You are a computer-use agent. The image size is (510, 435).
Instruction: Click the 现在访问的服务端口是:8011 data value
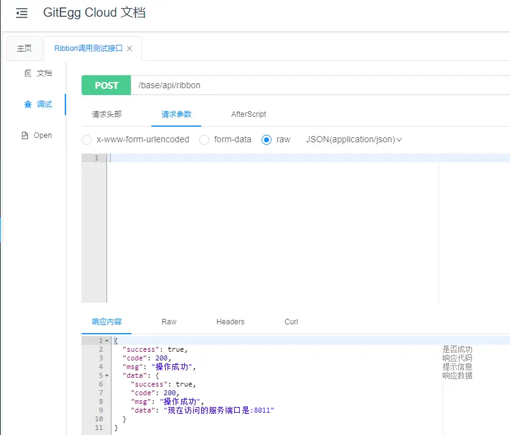[x=219, y=410]
